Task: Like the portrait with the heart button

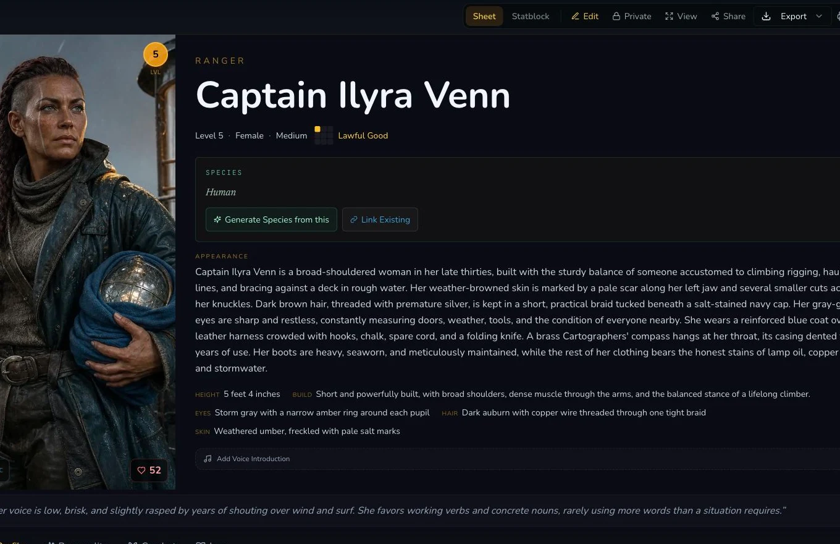Action: click(149, 470)
